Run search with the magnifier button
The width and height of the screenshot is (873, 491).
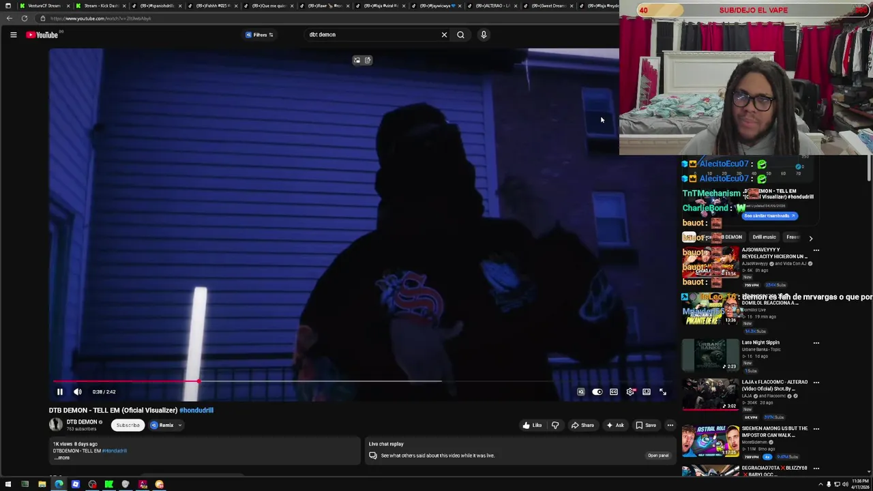coord(460,35)
